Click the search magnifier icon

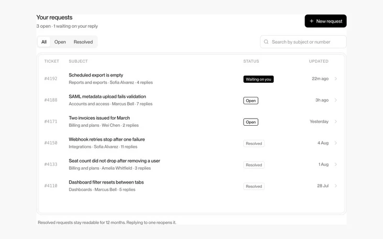(x=266, y=42)
